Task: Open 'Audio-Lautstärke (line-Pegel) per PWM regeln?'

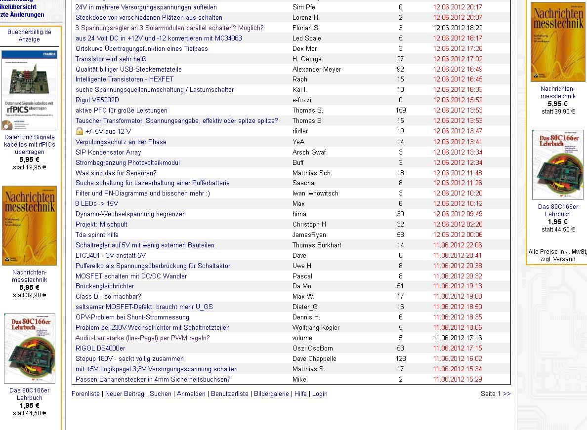Action: [x=143, y=338]
